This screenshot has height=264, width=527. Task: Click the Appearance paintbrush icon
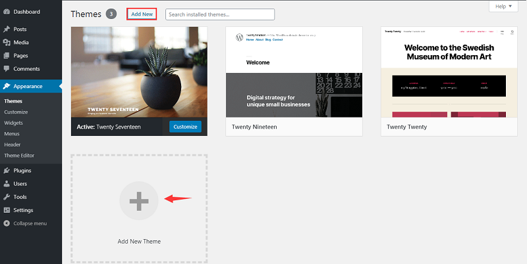point(7,86)
